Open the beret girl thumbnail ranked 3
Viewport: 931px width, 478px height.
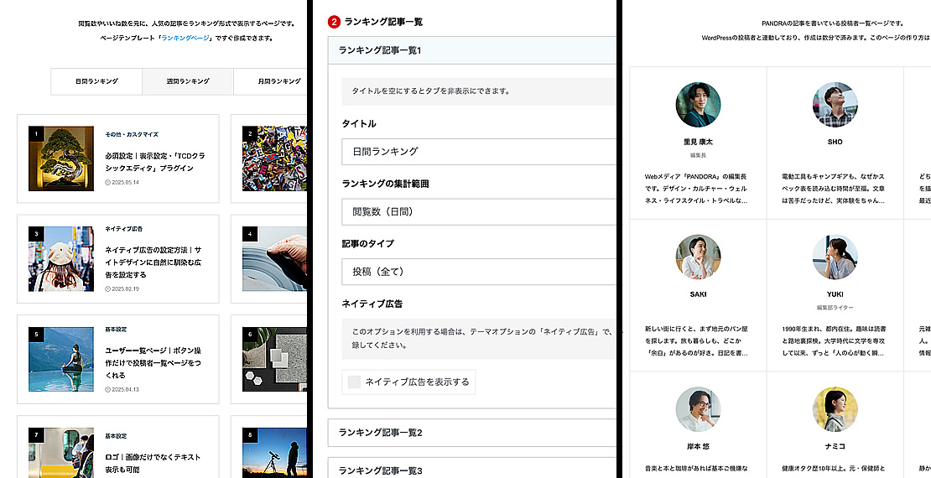coord(61,259)
